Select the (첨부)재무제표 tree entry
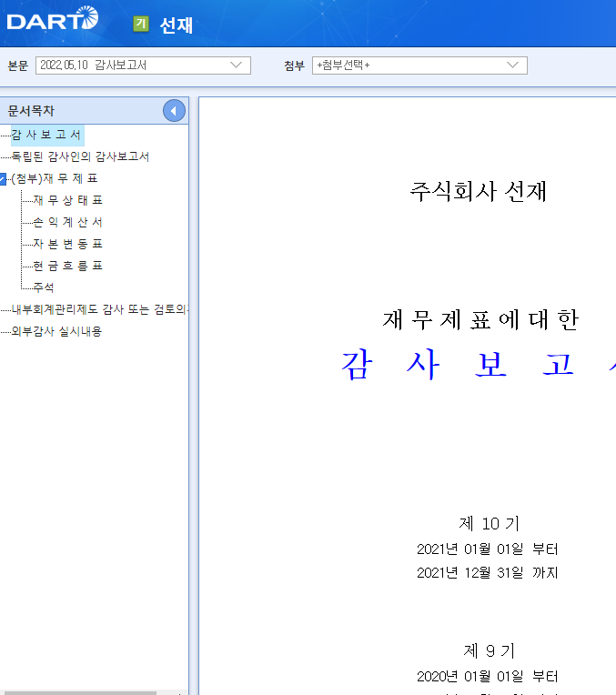 54,178
